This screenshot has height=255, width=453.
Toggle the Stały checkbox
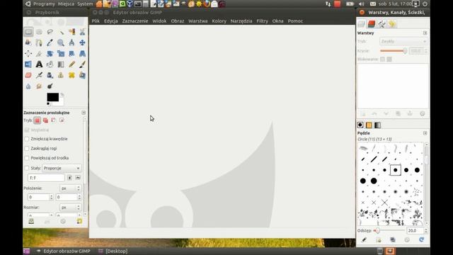click(27, 168)
